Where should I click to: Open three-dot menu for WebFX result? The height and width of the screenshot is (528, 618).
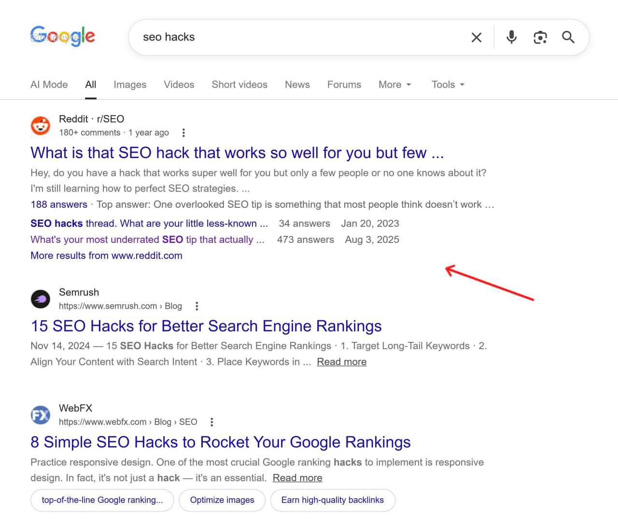[x=211, y=422]
